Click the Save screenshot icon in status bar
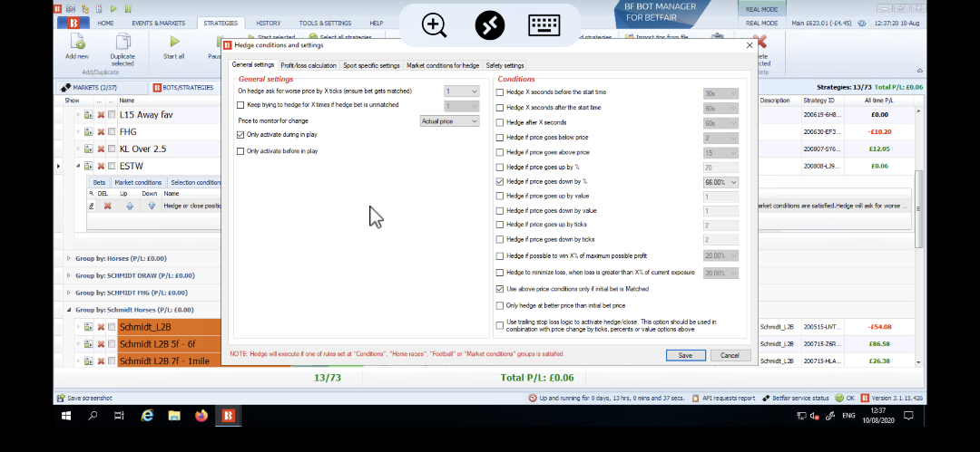The image size is (980, 452). [62, 398]
